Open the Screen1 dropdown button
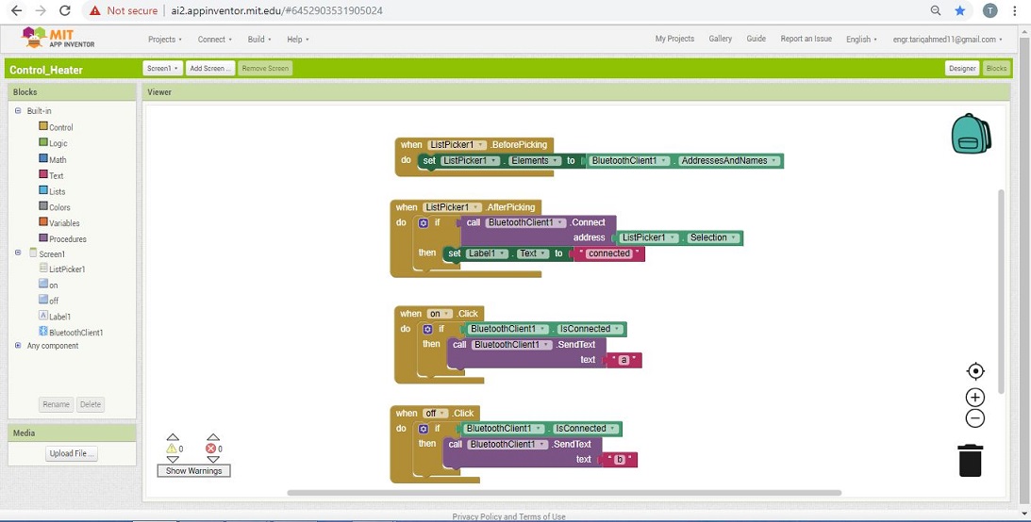The height and width of the screenshot is (522, 1031). [x=162, y=68]
